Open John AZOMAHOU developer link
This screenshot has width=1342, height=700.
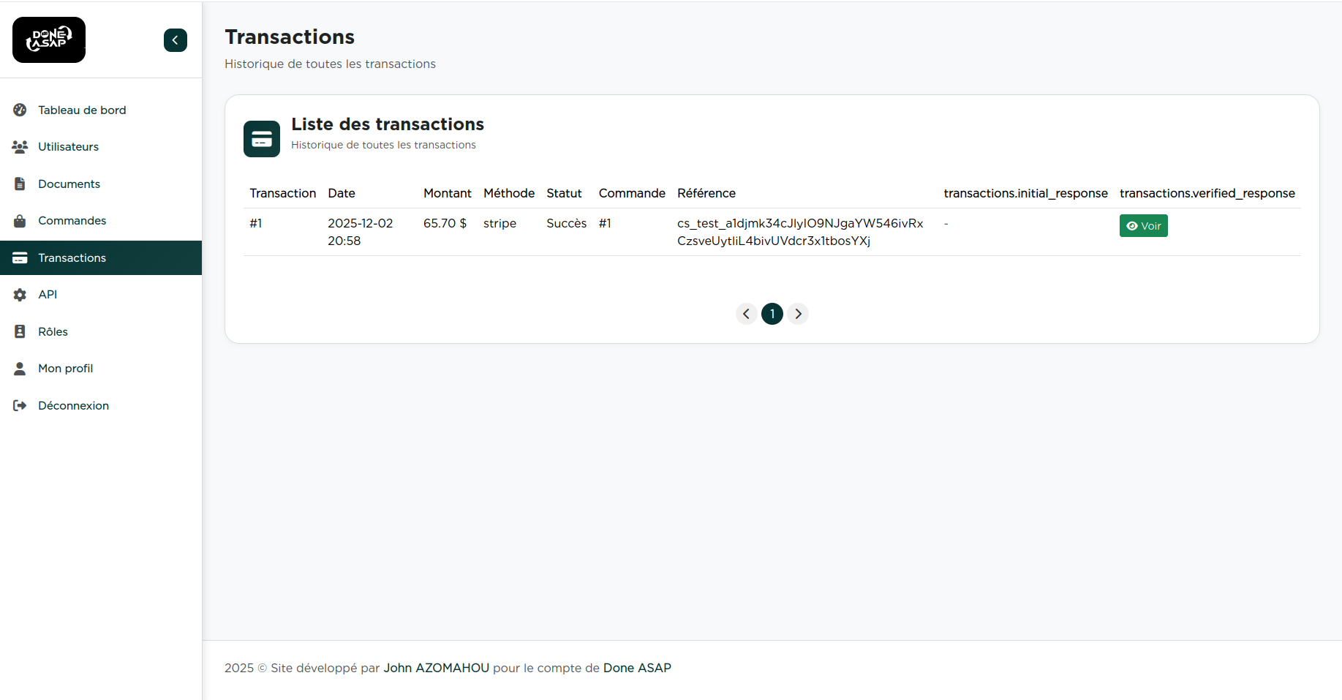click(436, 668)
